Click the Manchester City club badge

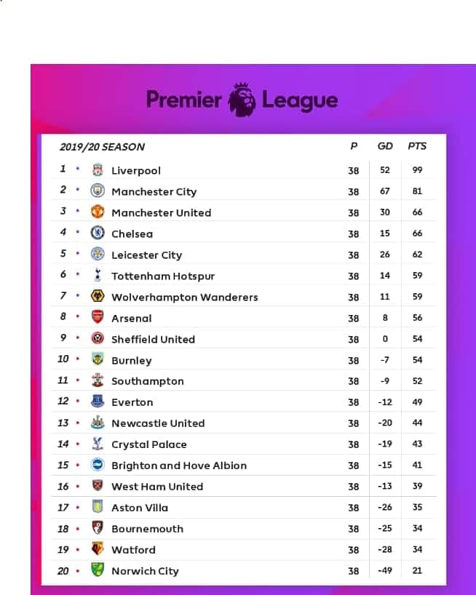[98, 191]
